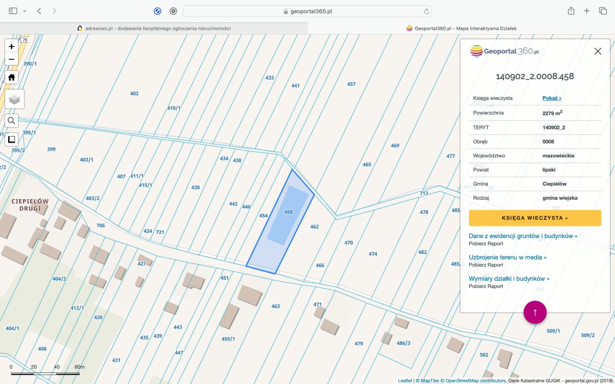This screenshot has width=615, height=384.
Task: Activate the measurement tool icon
Action: point(12,140)
